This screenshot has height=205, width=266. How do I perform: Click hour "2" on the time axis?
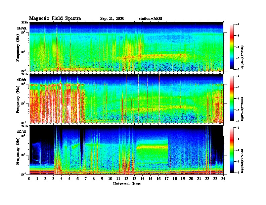(45, 179)
